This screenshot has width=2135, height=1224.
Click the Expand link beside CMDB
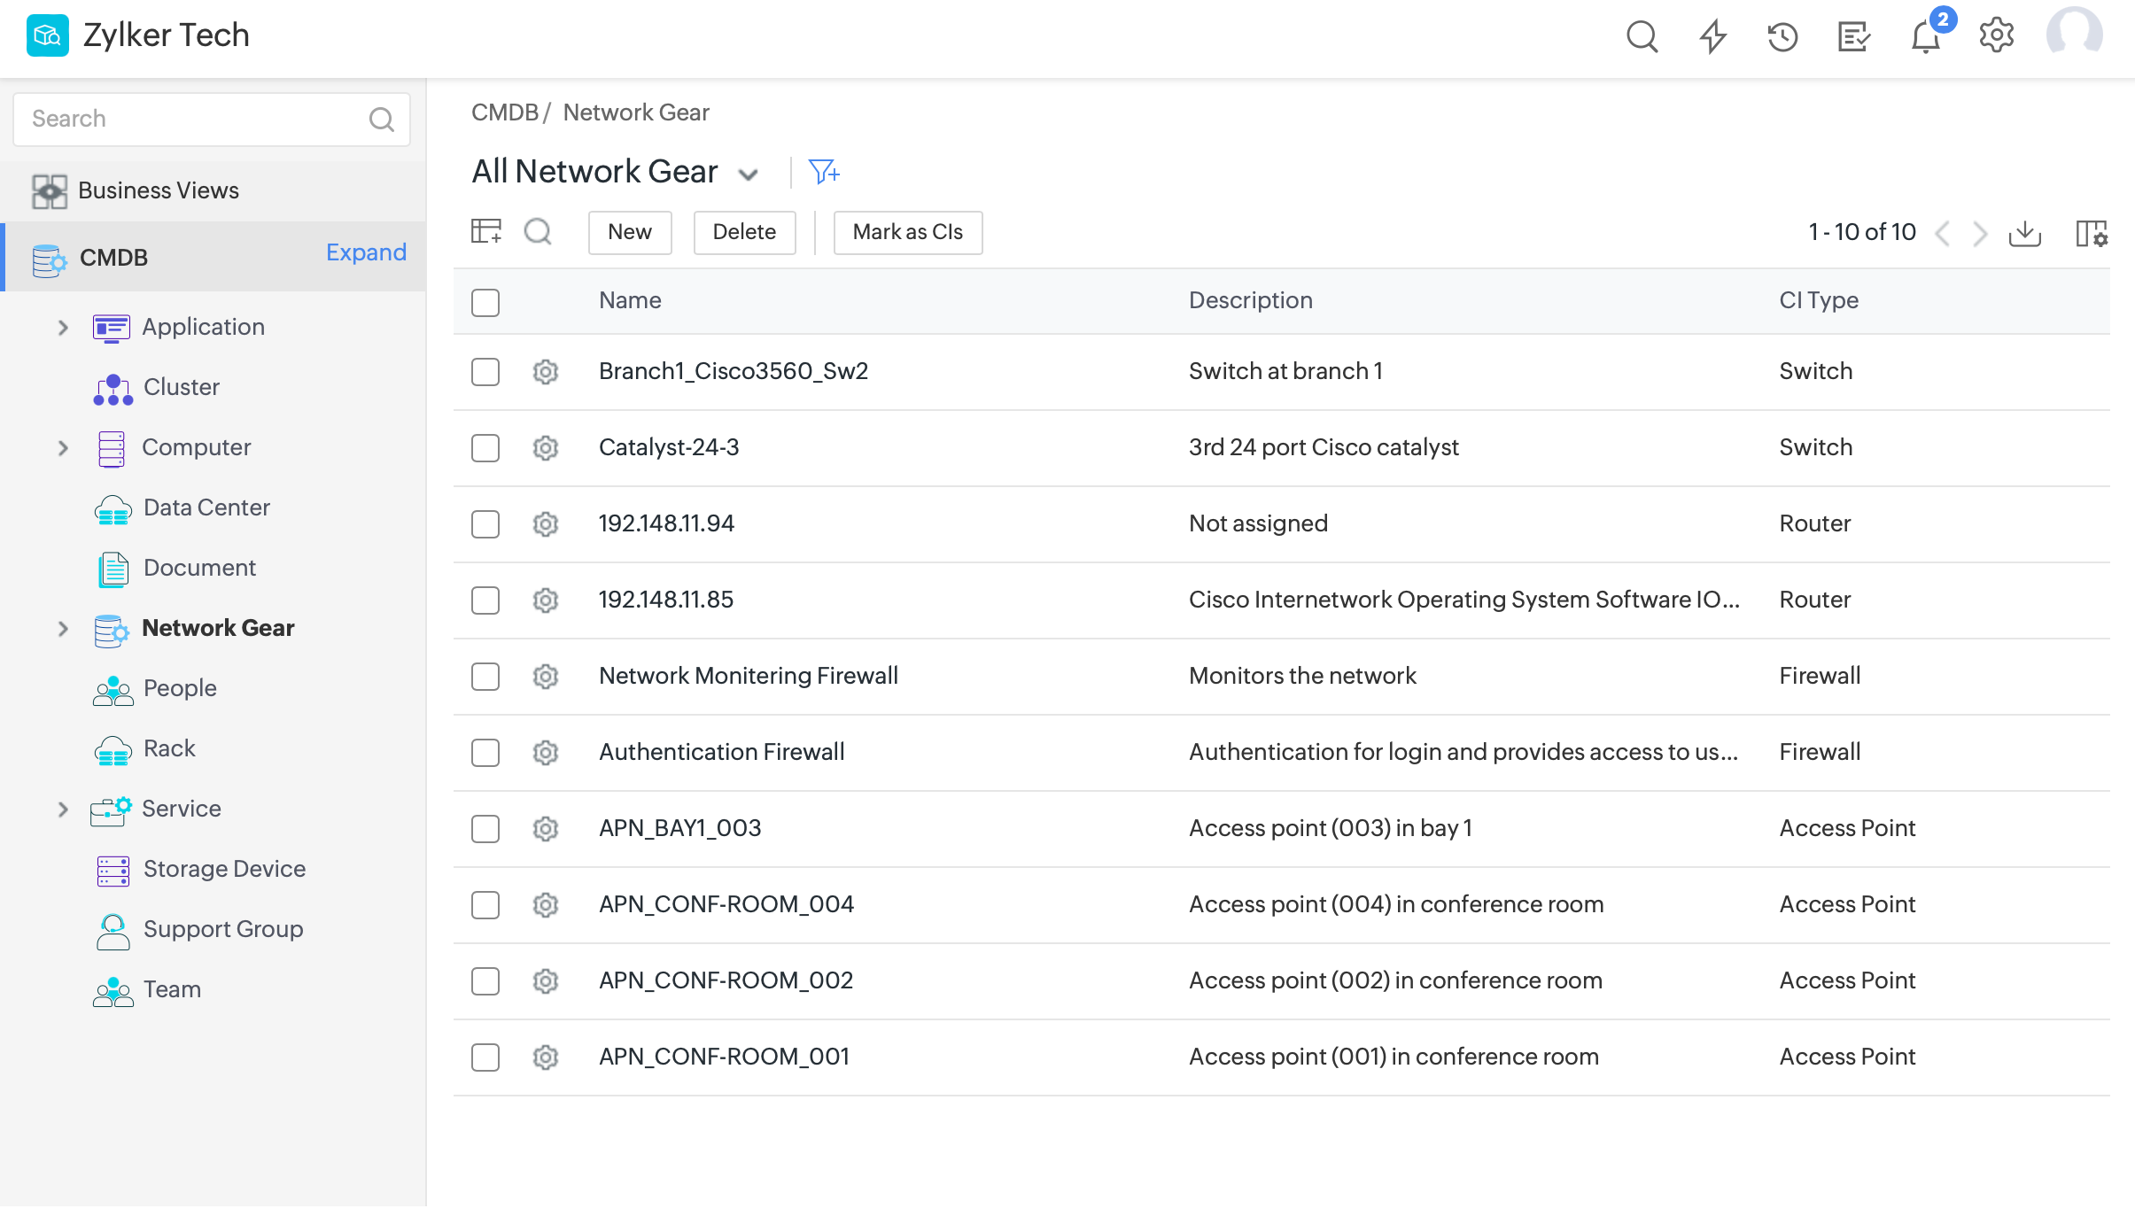pos(366,252)
